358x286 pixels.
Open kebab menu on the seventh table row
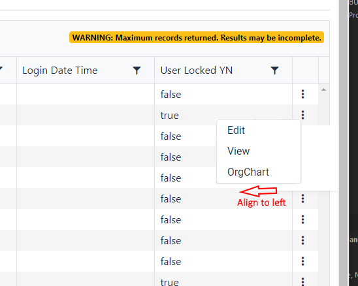pos(302,219)
